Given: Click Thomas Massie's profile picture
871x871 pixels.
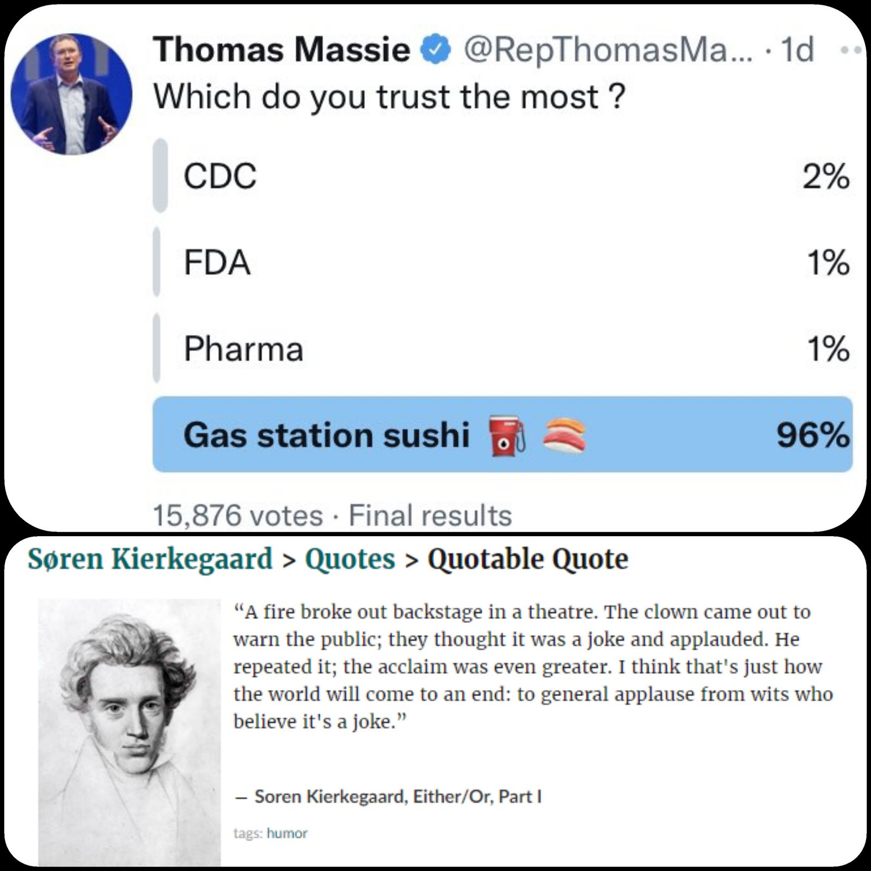Looking at the screenshot, I should point(71,94).
